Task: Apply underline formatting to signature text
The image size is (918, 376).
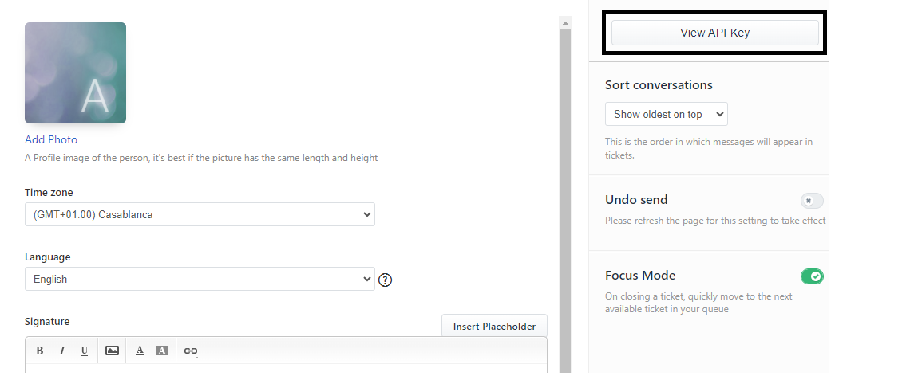Action: pos(84,351)
